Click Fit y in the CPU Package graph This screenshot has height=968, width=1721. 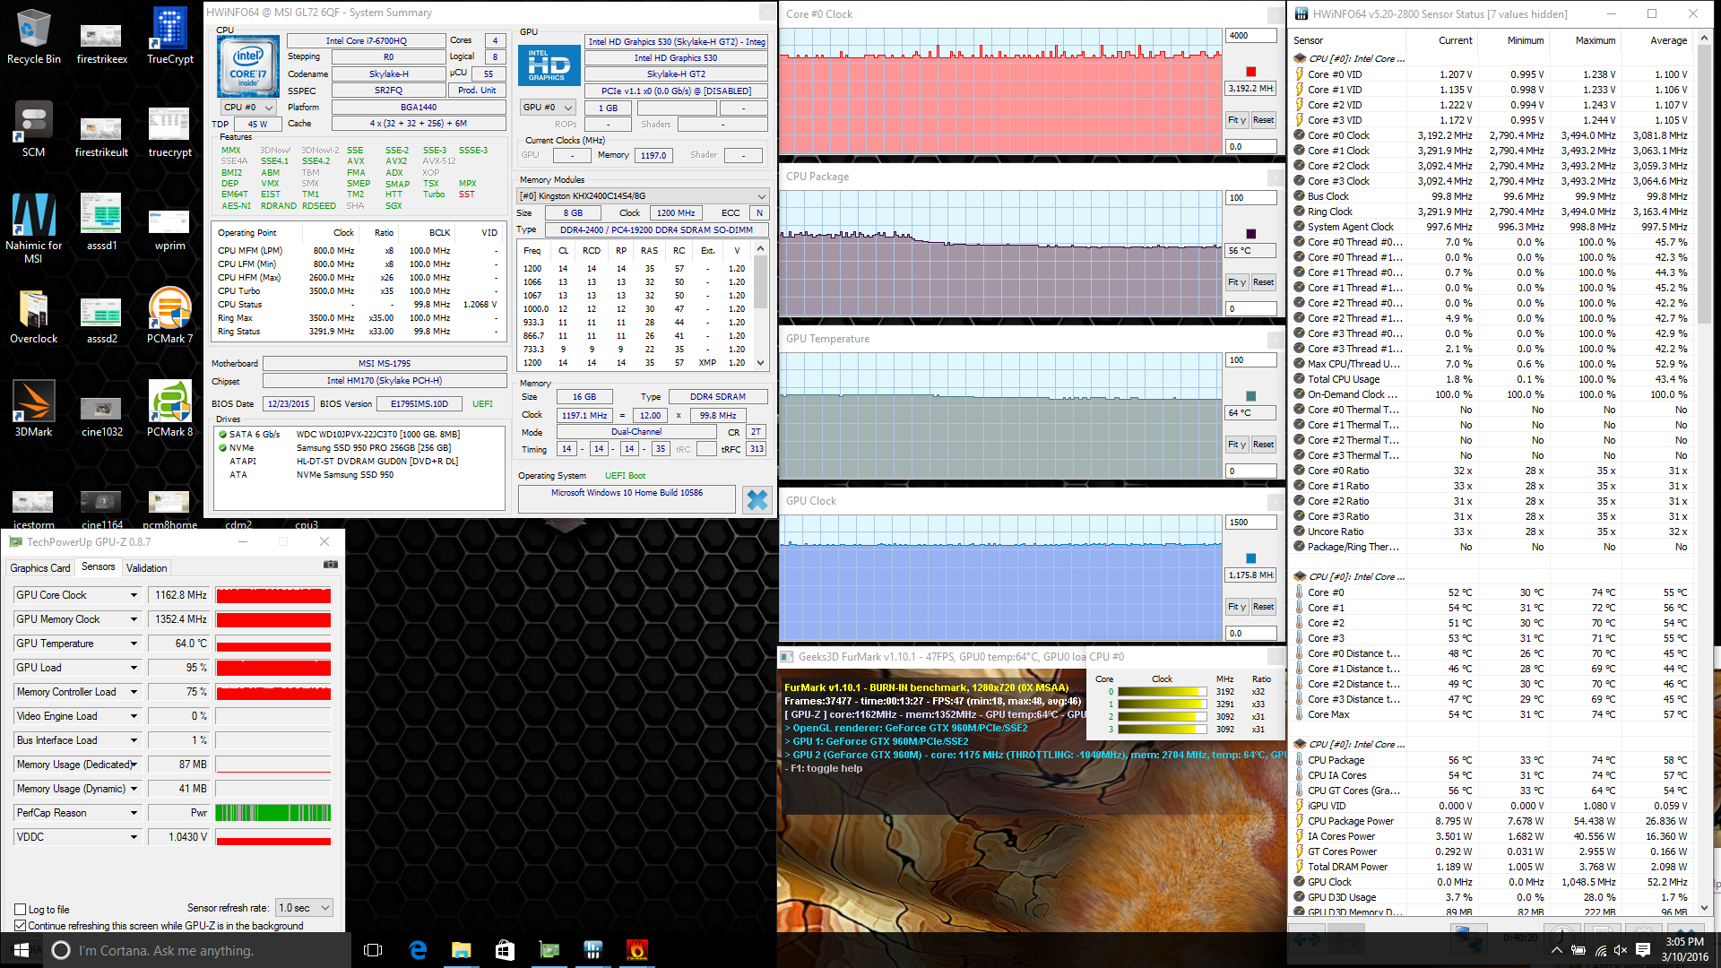pyautogui.click(x=1237, y=282)
